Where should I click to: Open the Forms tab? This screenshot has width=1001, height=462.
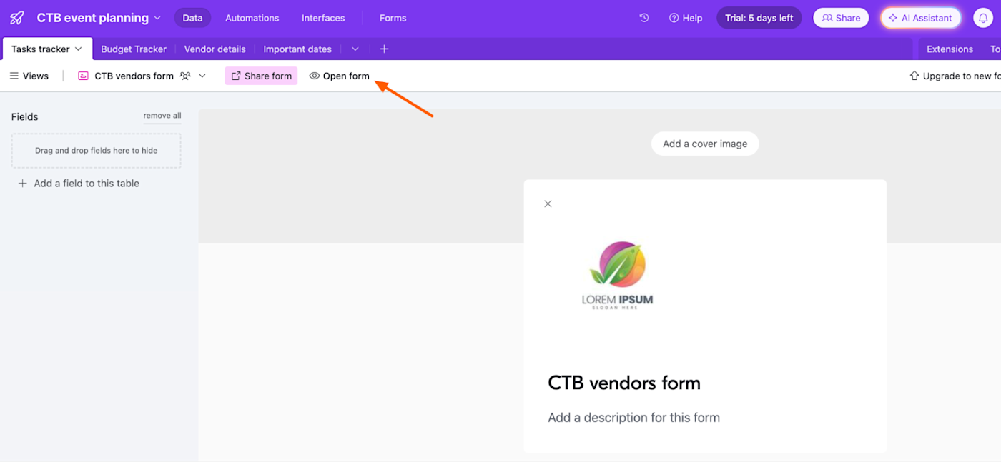(x=393, y=18)
